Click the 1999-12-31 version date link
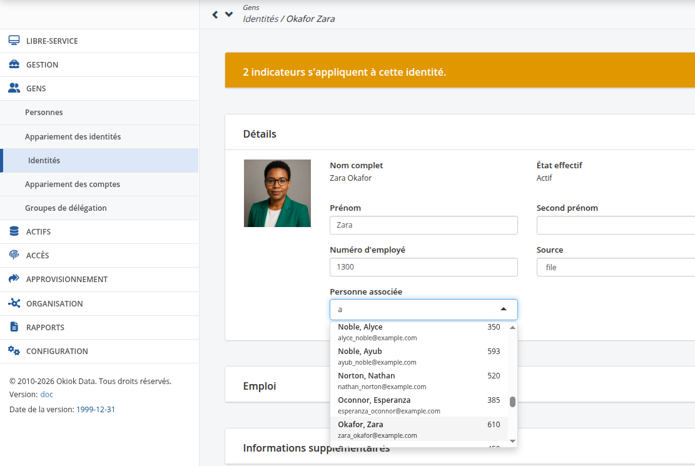The height and width of the screenshot is (466, 695). (96, 409)
